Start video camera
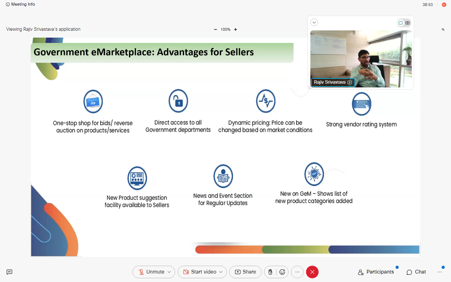Screen dimensions: 451x282 [x=200, y=272]
